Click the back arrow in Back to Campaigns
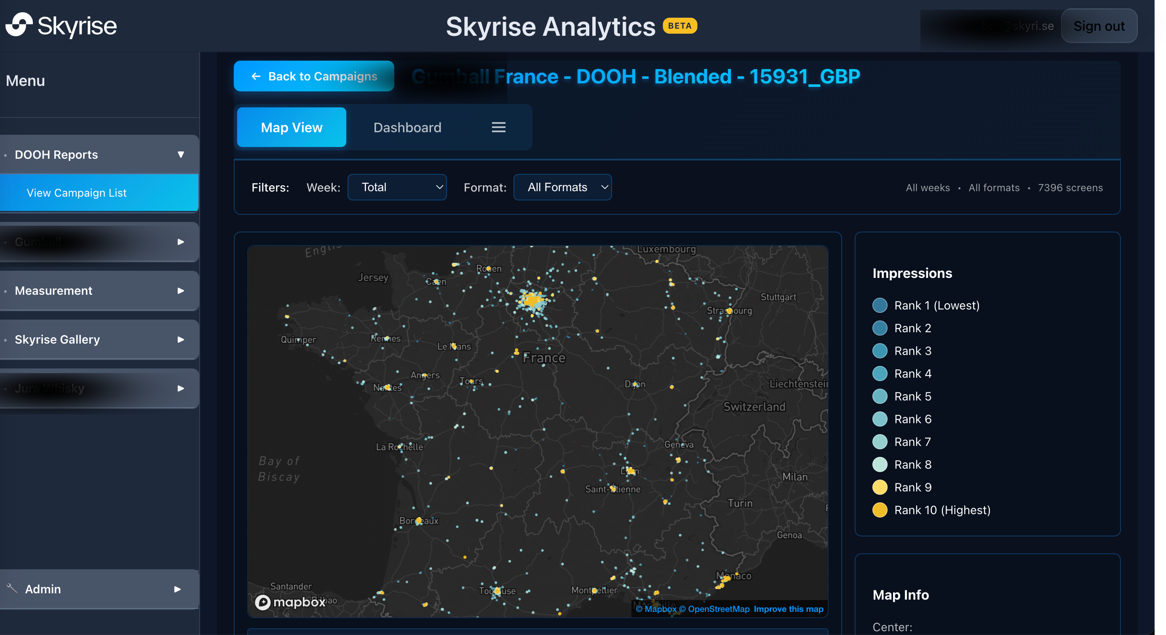1166x635 pixels. (256, 77)
